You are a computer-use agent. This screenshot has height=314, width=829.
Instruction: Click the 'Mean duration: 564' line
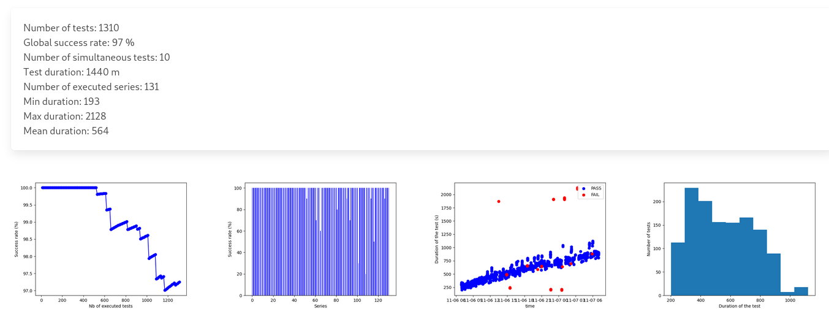[66, 131]
